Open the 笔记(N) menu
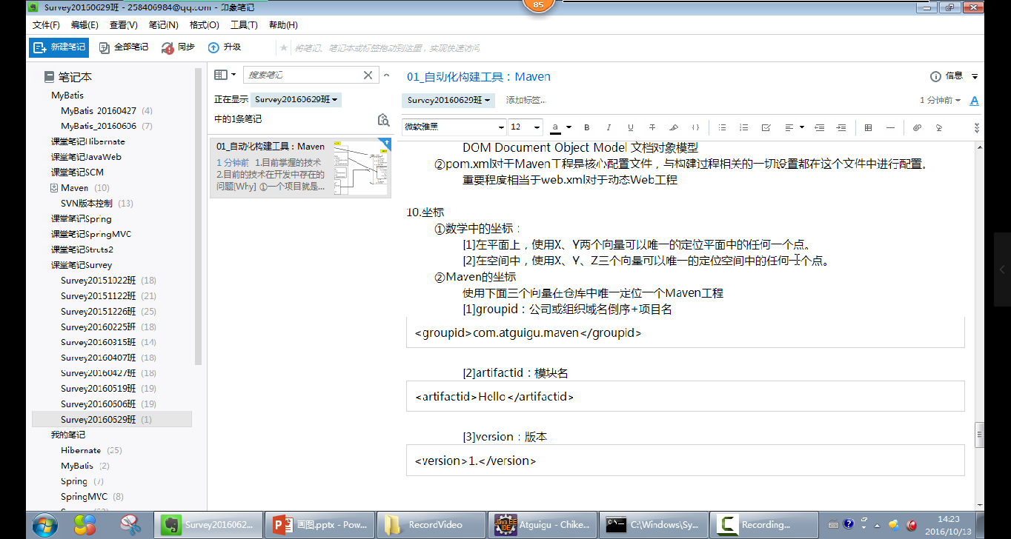1011x539 pixels. (163, 25)
